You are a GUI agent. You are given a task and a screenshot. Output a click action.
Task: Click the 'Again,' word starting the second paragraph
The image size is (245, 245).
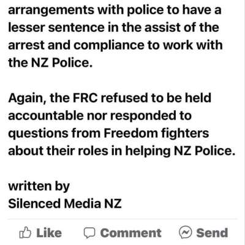click(27, 99)
